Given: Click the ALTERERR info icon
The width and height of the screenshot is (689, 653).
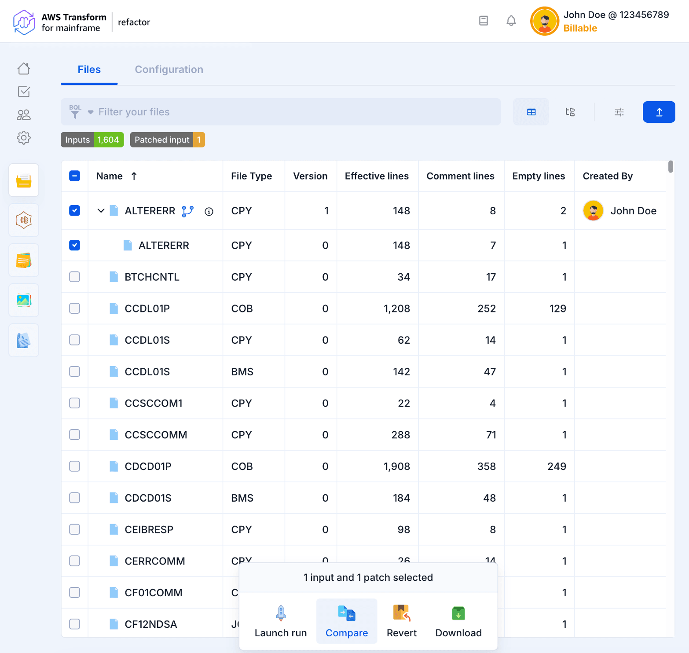Looking at the screenshot, I should point(209,212).
